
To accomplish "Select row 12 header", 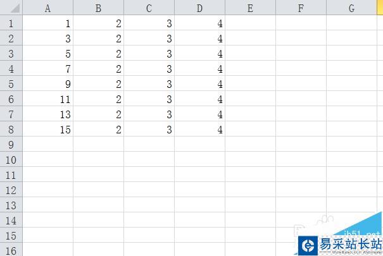I will pyautogui.click(x=11, y=190).
